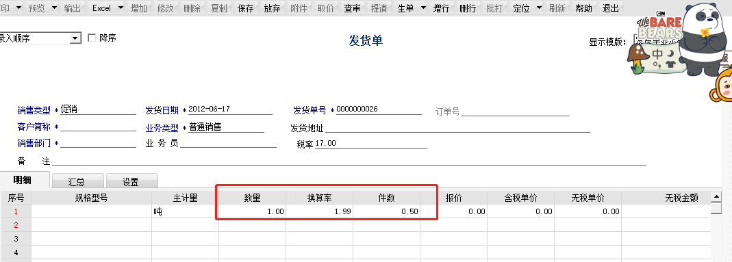
Task: Click the 含税单价 column header
Action: pyautogui.click(x=521, y=198)
